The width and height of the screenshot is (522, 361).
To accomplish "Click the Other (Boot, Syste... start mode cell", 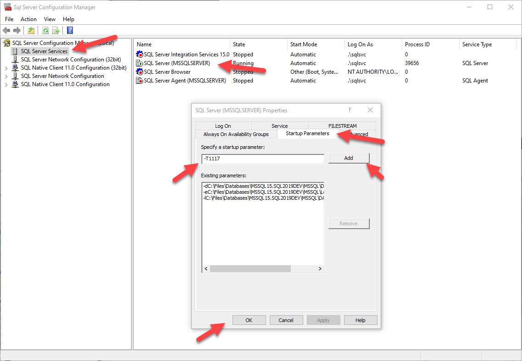I will coord(314,72).
